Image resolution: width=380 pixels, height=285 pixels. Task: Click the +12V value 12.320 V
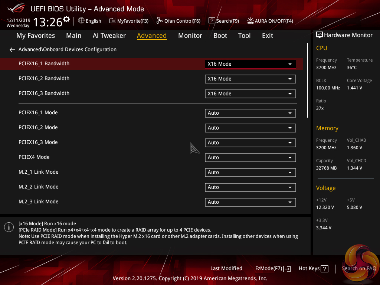tap(325, 207)
